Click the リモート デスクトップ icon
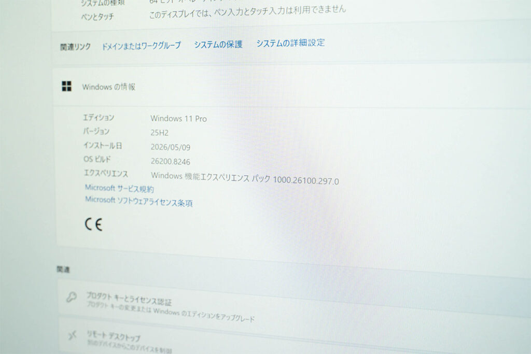 (72, 335)
